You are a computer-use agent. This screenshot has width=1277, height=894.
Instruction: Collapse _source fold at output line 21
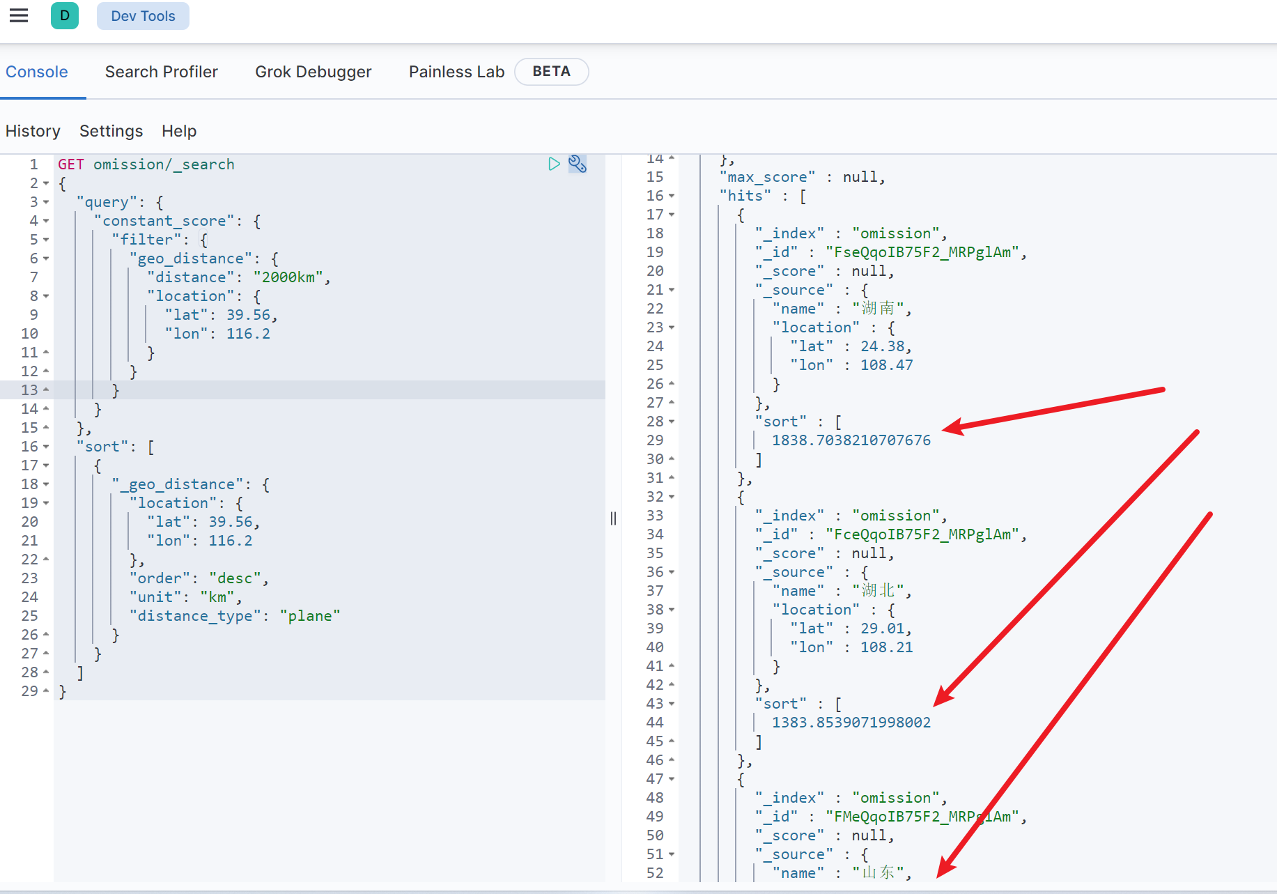672,290
